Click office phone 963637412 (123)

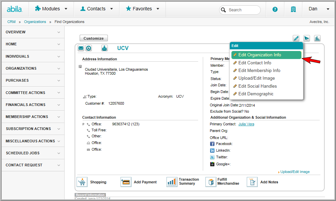tap(126, 124)
